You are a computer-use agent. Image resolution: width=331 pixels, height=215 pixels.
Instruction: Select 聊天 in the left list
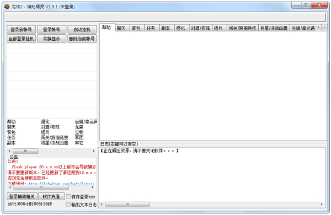[x=12, y=127]
